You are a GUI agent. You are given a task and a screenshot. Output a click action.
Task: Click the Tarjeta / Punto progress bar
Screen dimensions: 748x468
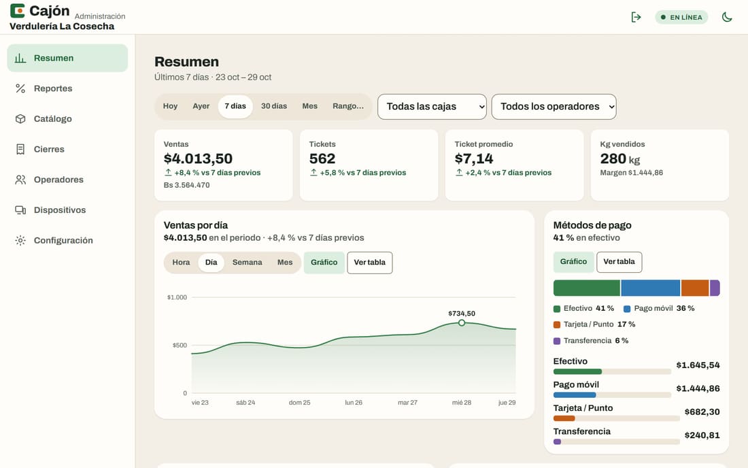pyautogui.click(x=616, y=418)
